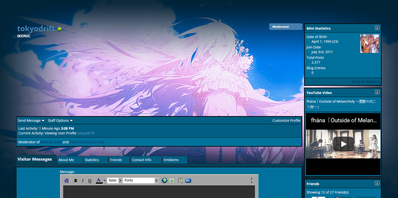This screenshot has height=198, width=398.
Task: Click the Show All Statistics link
Action: point(365,82)
